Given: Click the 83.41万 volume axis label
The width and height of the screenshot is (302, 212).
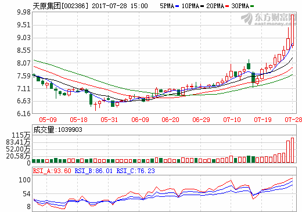Looking at the screenshot, I should [18, 142].
